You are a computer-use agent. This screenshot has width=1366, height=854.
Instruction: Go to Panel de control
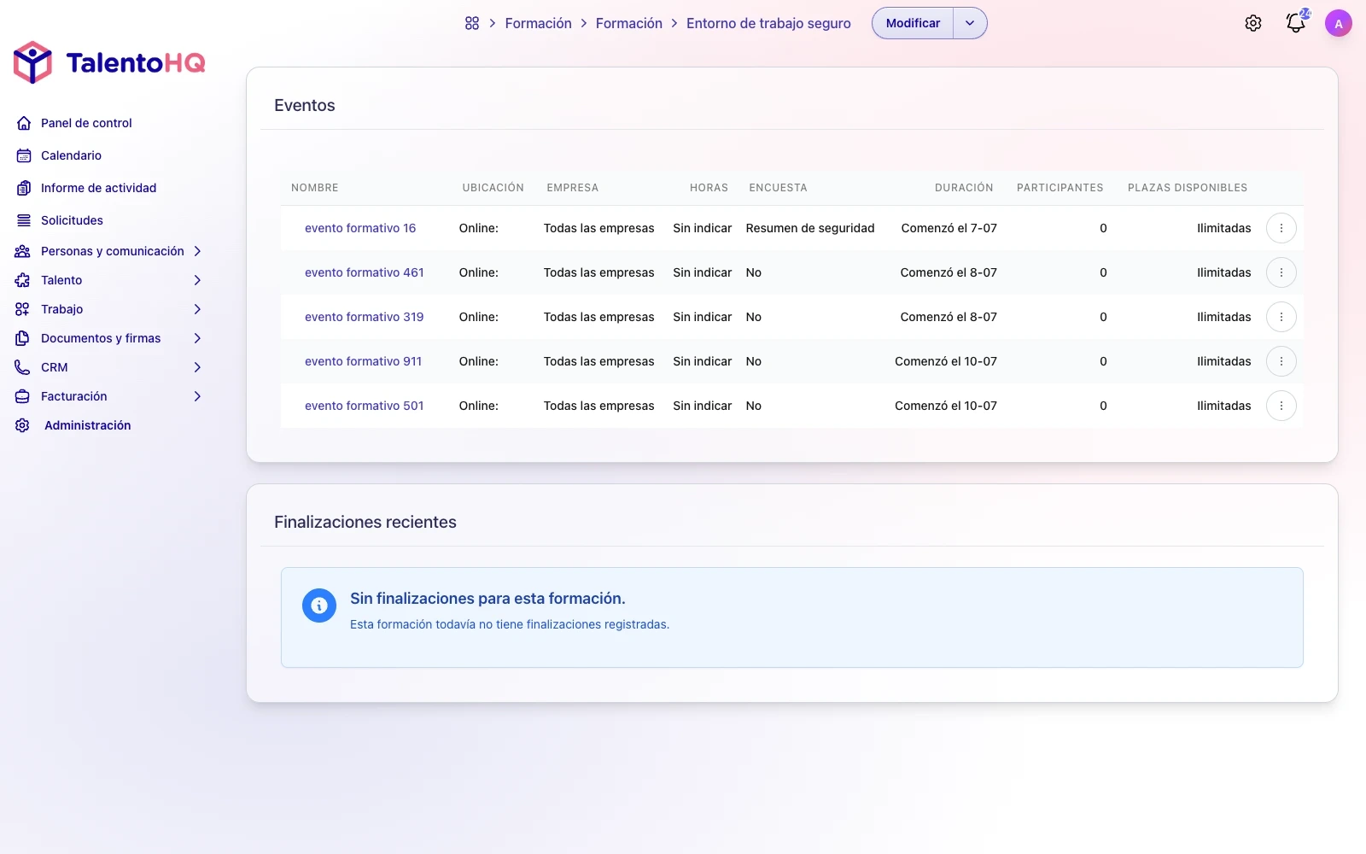(x=86, y=123)
